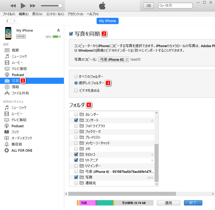Check the メモ folder checkbox
215x210 pixels.
coord(76,149)
